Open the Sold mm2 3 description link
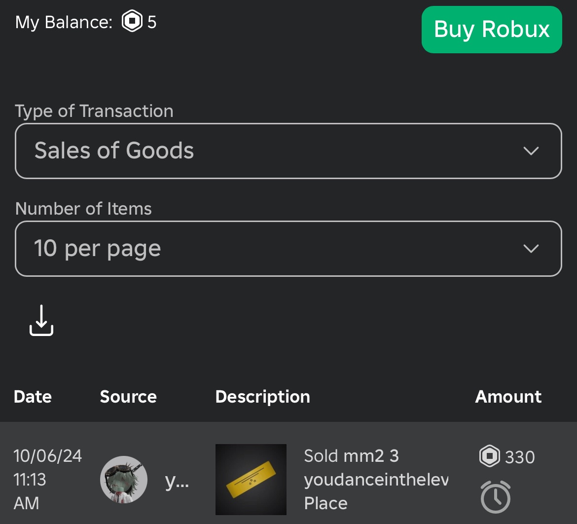 pos(351,456)
